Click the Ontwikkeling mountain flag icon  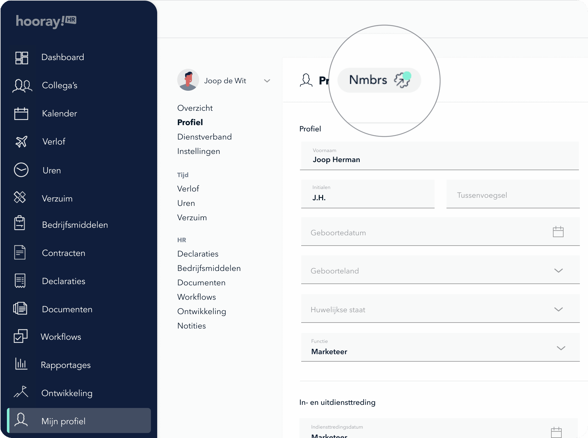tap(21, 392)
